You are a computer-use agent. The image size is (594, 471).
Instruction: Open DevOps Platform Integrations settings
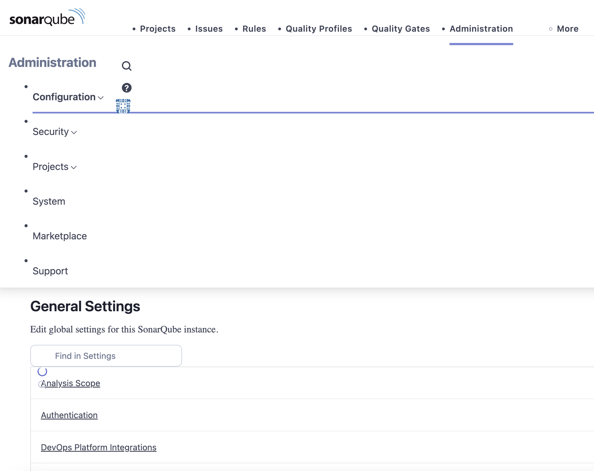(98, 448)
